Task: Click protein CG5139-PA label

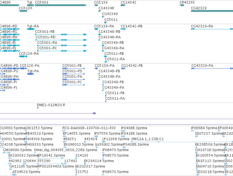Action: (x=105, y=66)
